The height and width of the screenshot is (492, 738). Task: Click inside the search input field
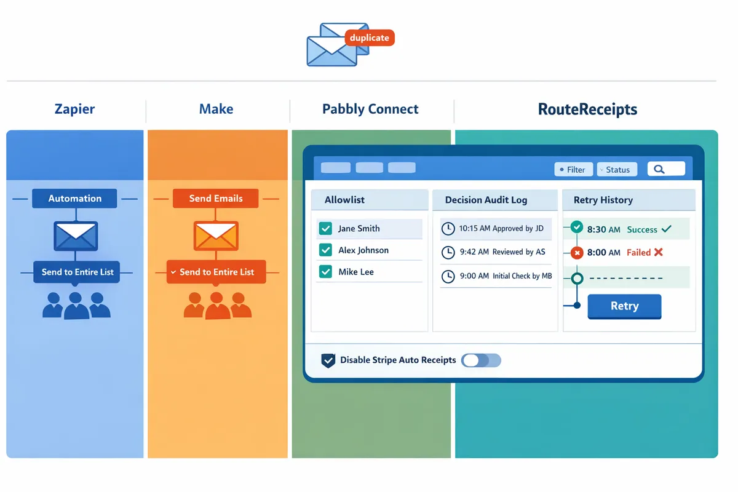[x=666, y=169]
